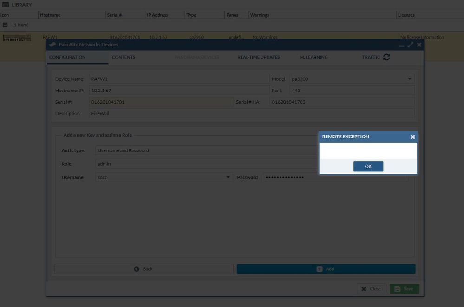The height and width of the screenshot is (307, 464).
Task: Collapse the (1 Item) group in Library
Action: [x=5, y=25]
